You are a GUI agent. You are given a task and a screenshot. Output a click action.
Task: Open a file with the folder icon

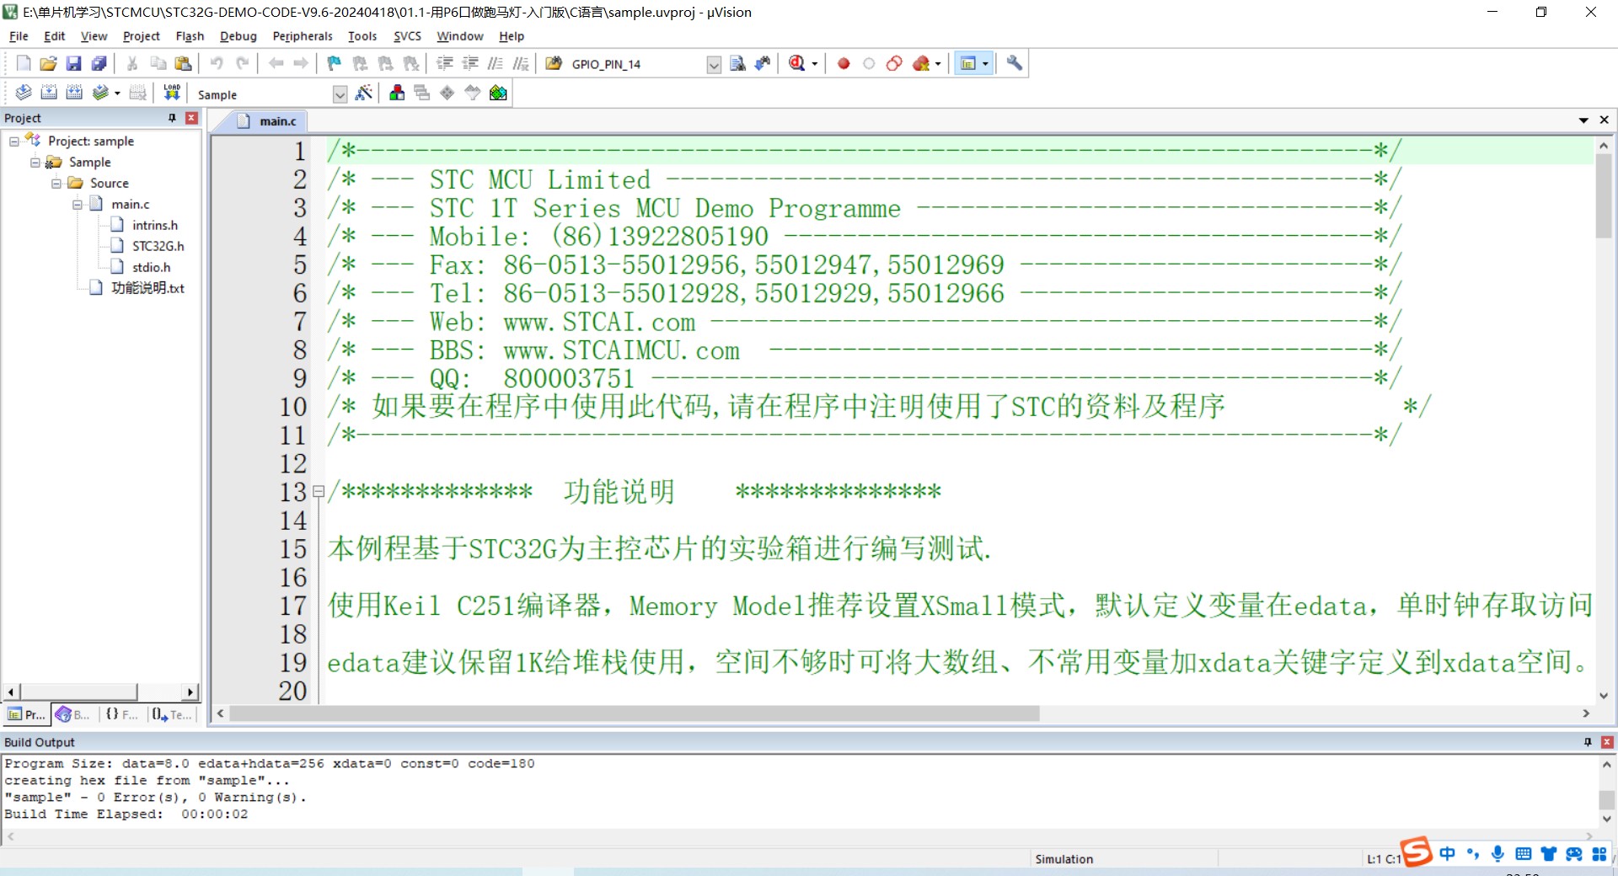48,63
